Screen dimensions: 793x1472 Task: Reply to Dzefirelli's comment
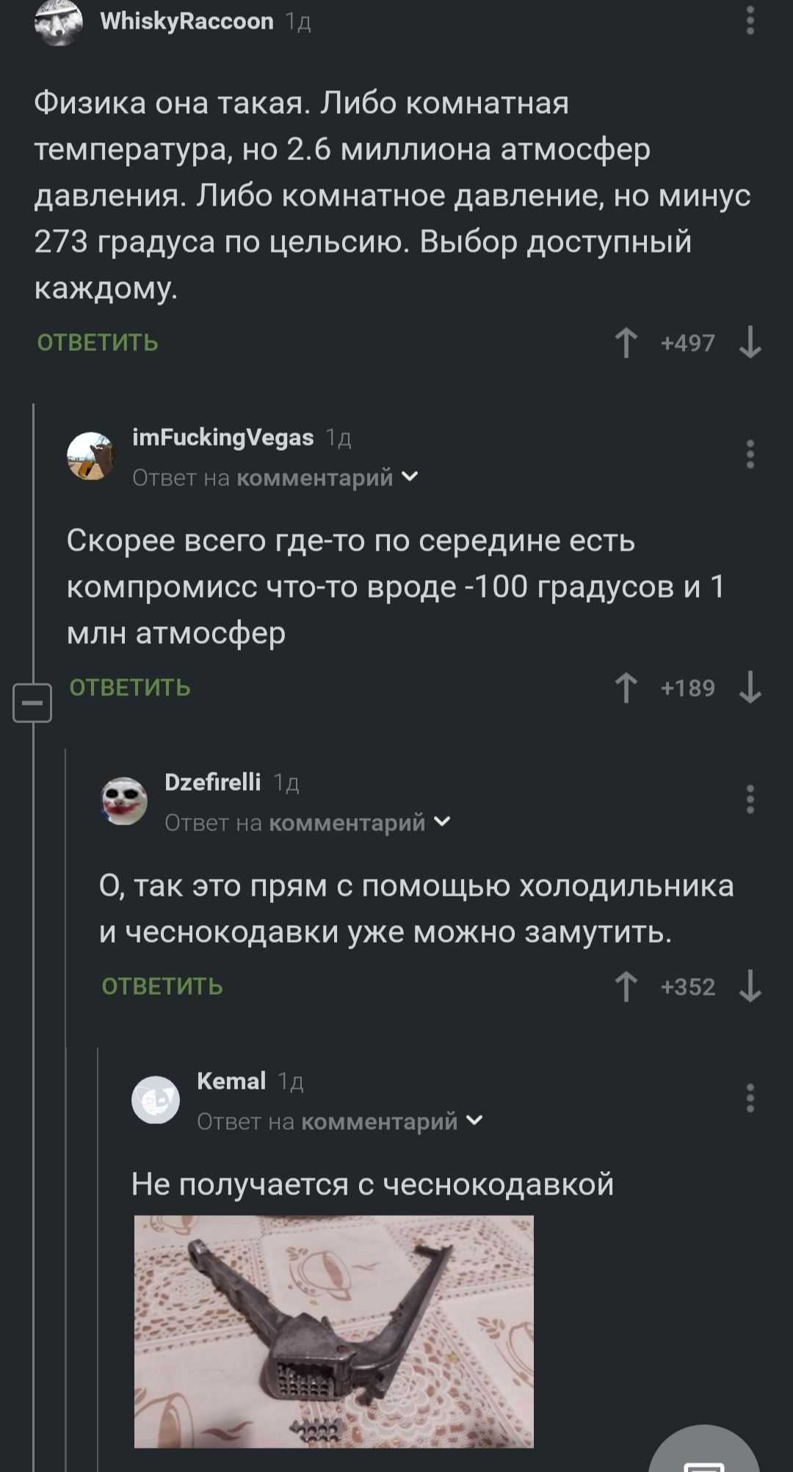(x=162, y=987)
